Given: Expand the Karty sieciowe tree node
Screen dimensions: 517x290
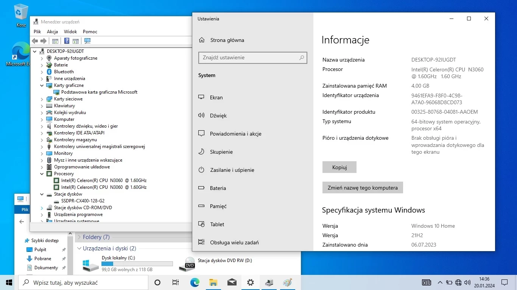Looking at the screenshot, I should [x=42, y=99].
